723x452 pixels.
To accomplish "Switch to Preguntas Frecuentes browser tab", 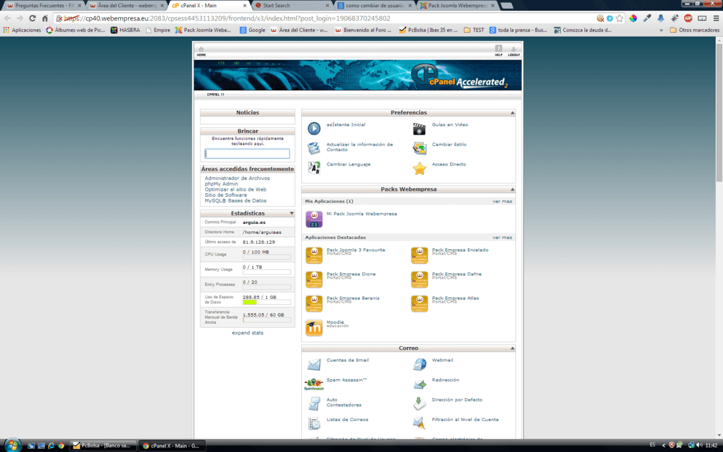I will pos(43,5).
